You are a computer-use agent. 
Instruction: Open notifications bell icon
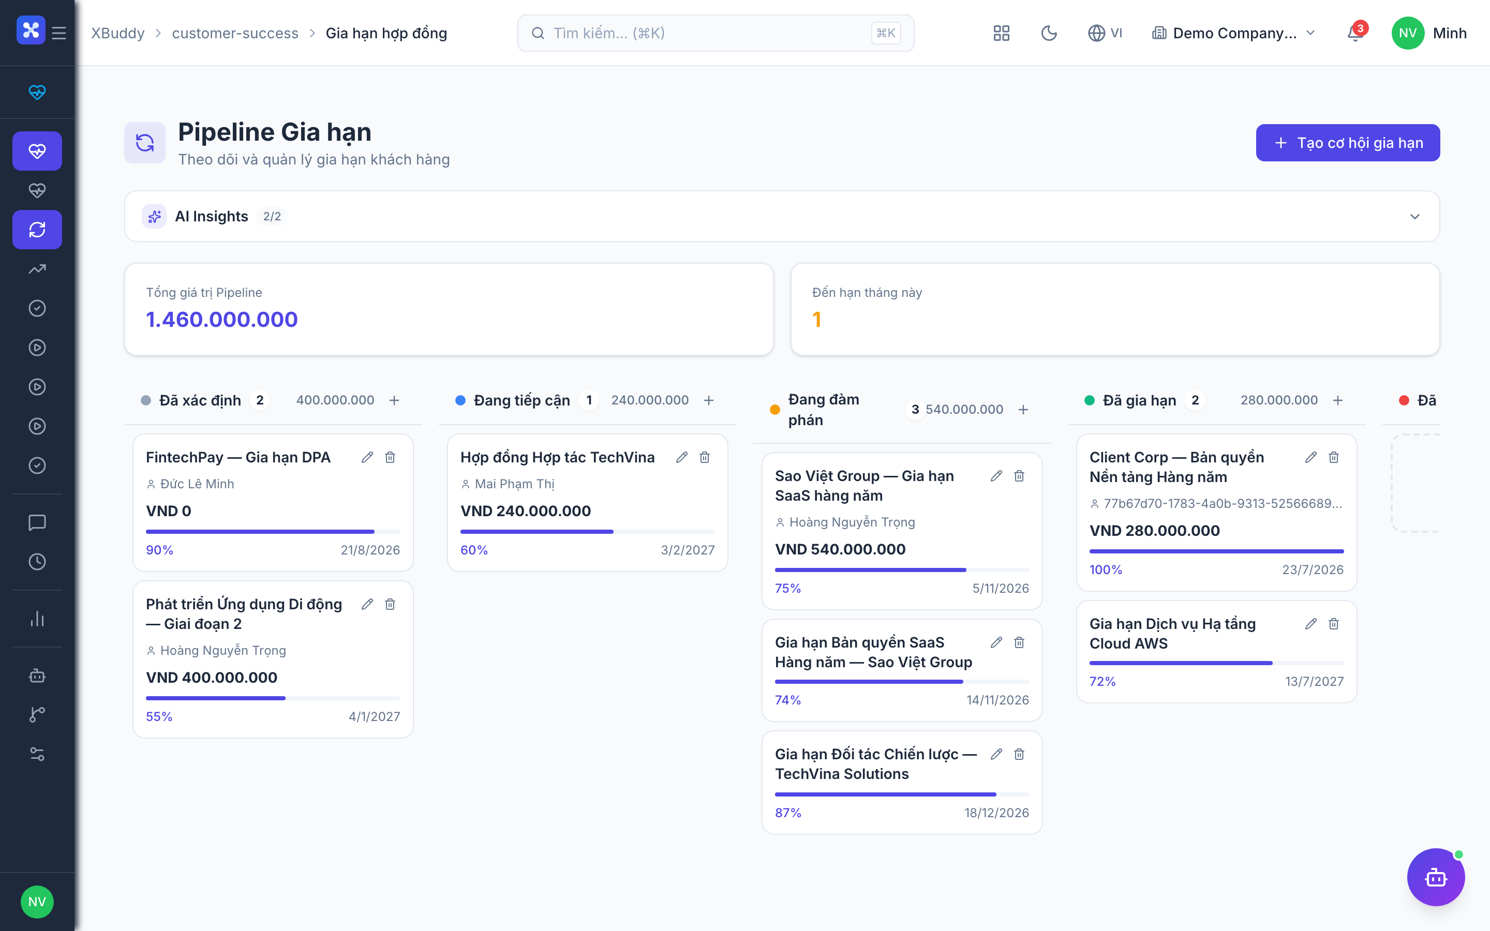pyautogui.click(x=1354, y=33)
